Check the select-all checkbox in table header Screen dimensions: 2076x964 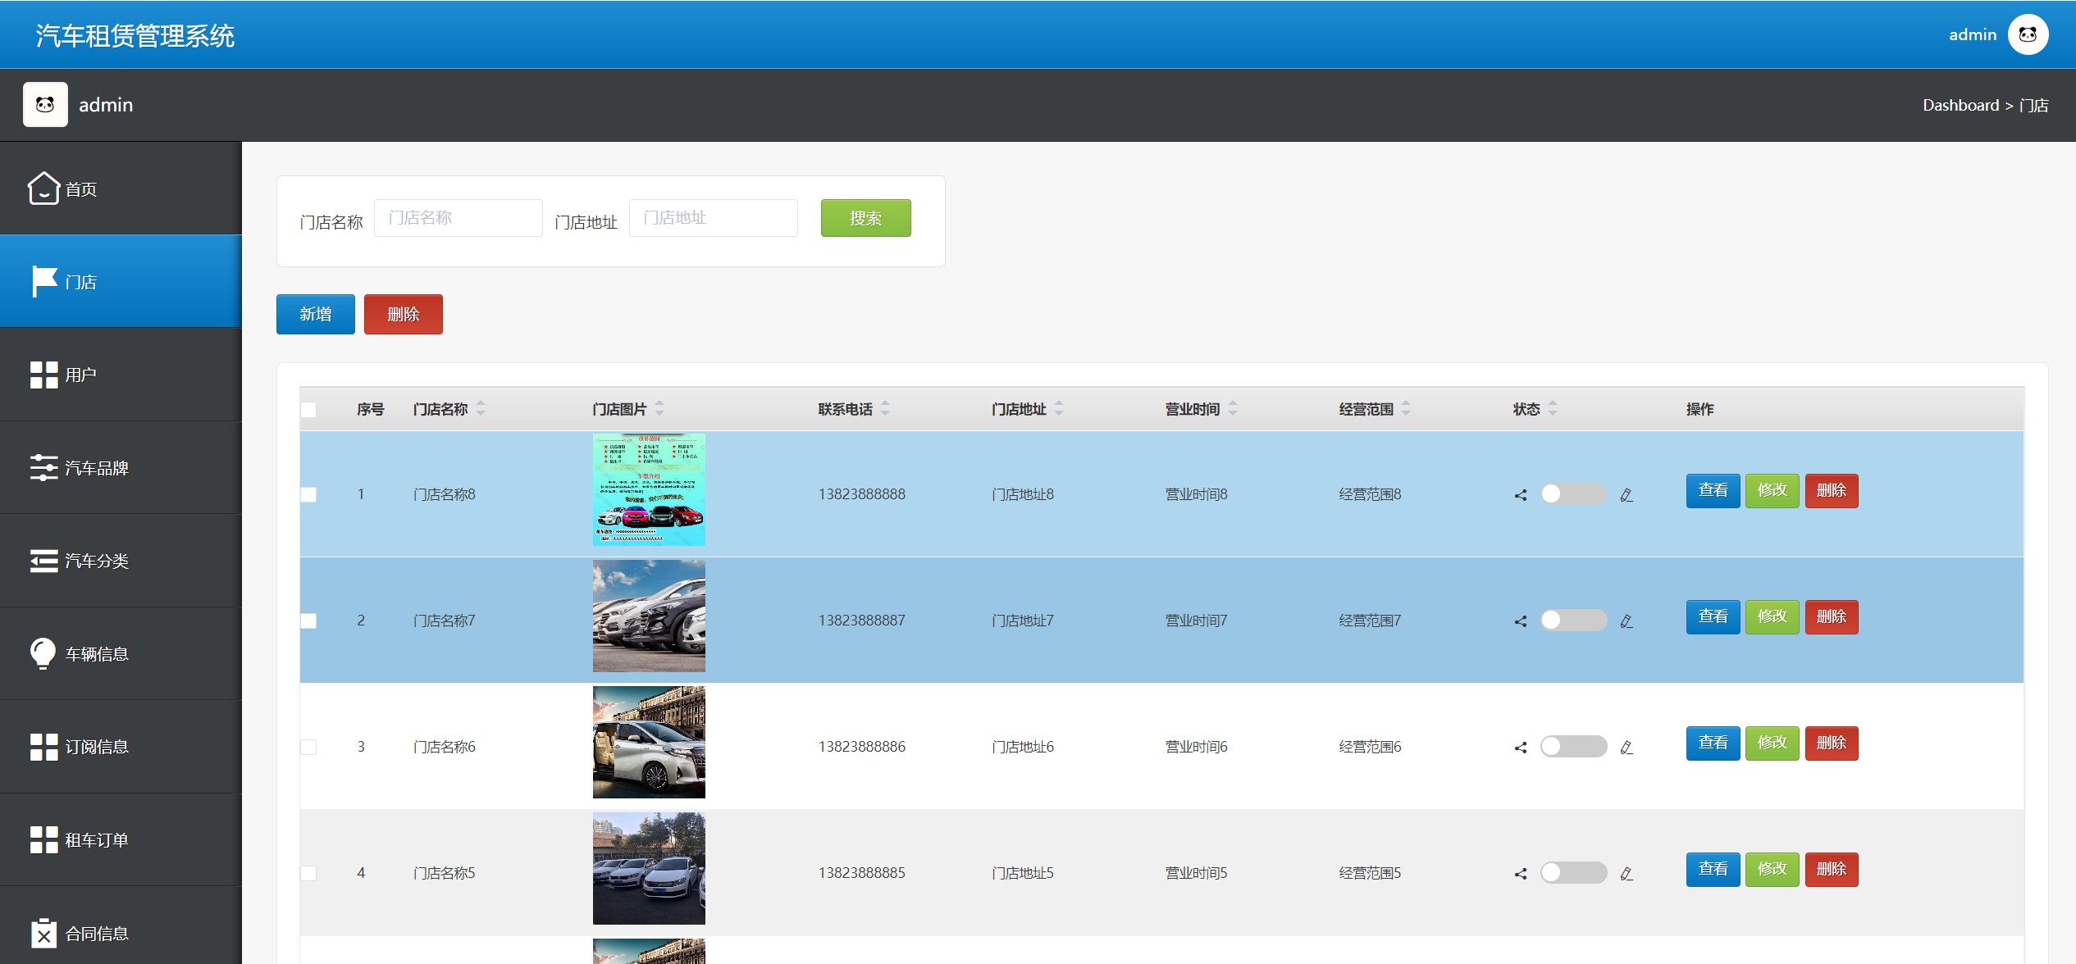point(308,409)
